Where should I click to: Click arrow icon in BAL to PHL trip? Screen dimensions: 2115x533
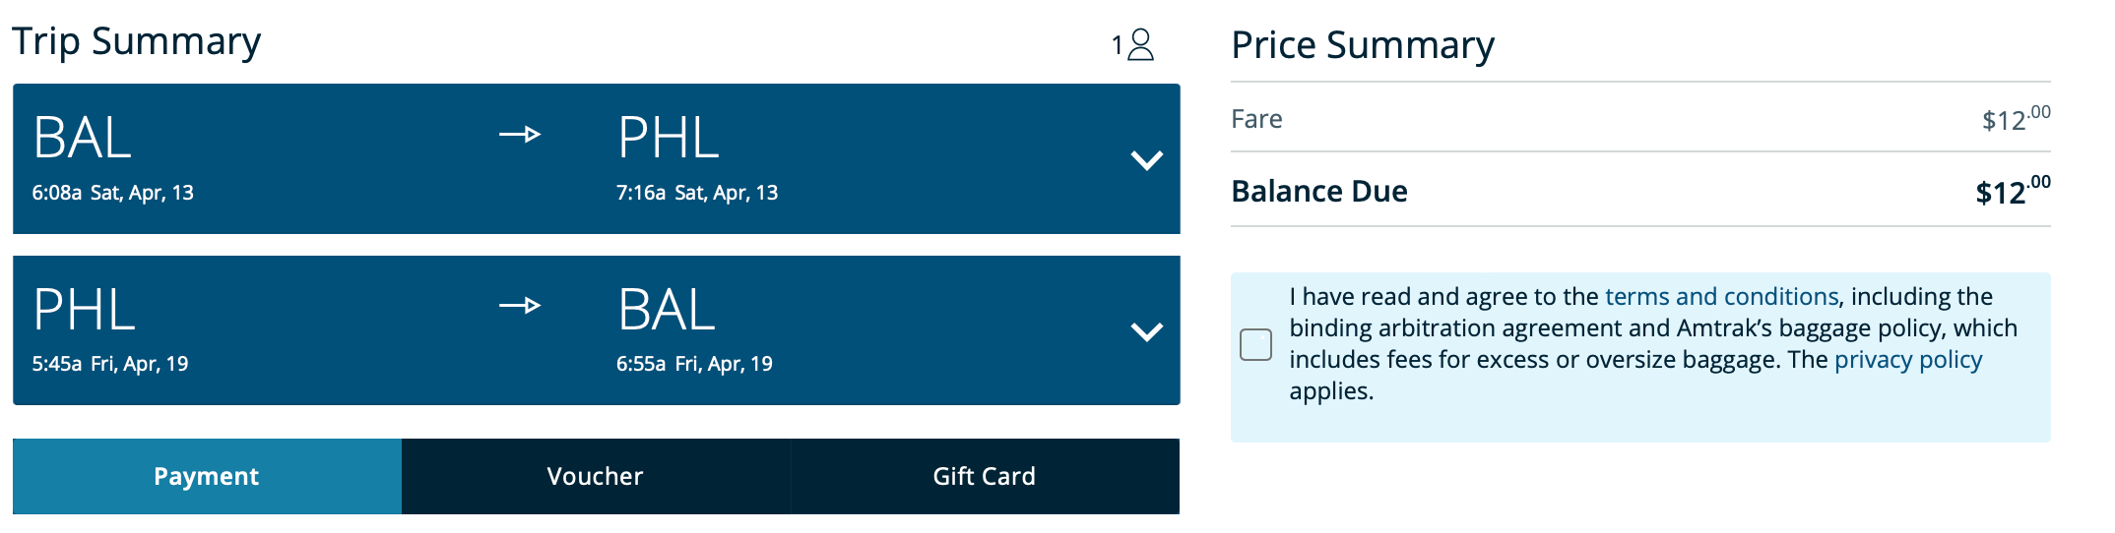(520, 134)
